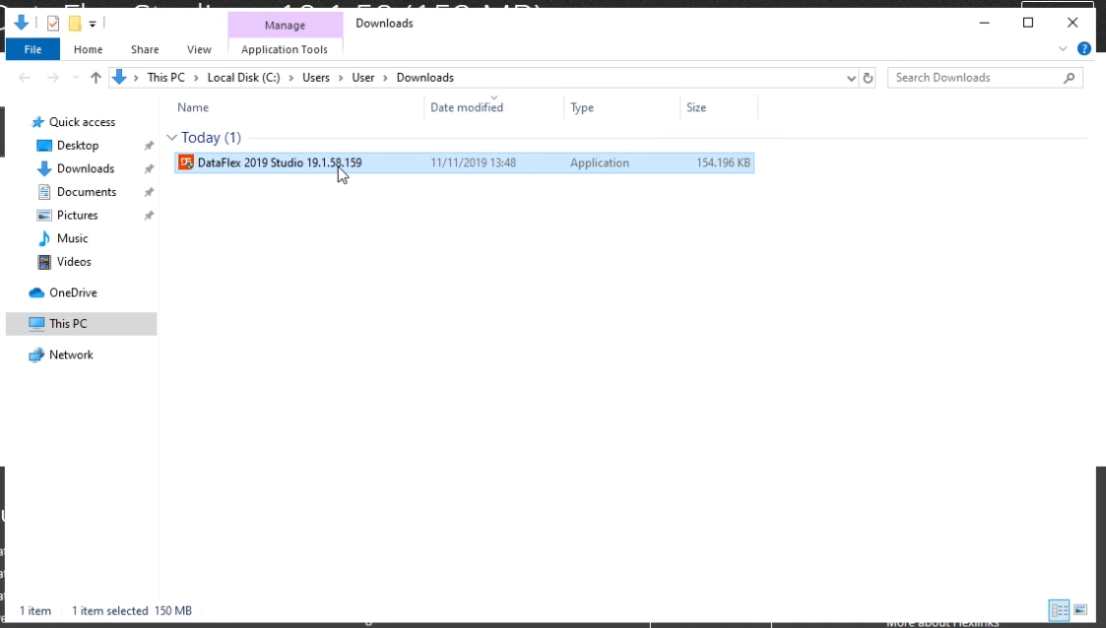Switch to details view in status bar
1106x628 pixels.
(x=1060, y=610)
